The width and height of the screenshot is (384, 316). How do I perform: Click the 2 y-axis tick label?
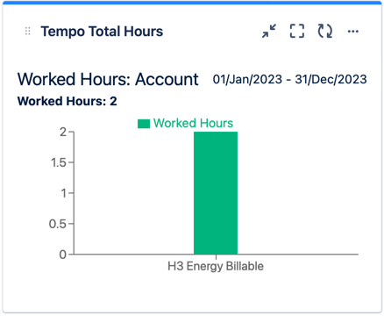63,133
